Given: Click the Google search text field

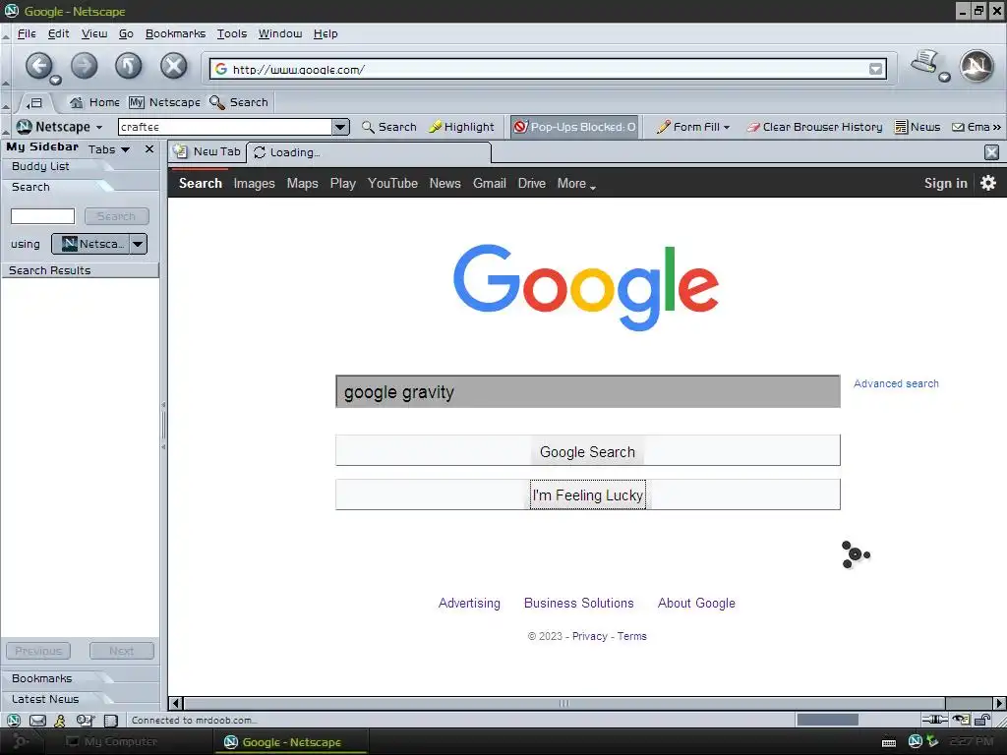Looking at the screenshot, I should click(x=588, y=391).
